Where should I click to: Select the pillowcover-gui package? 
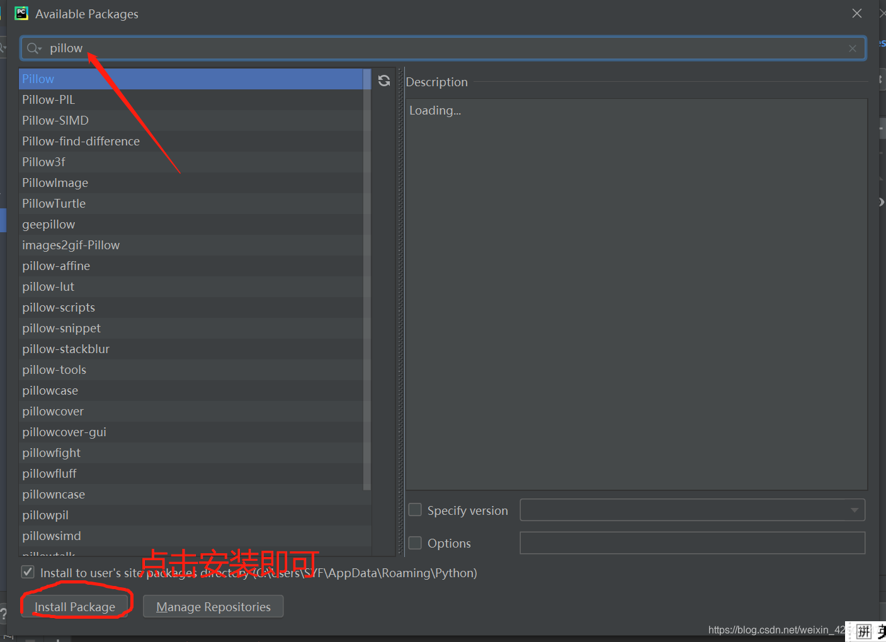point(191,432)
